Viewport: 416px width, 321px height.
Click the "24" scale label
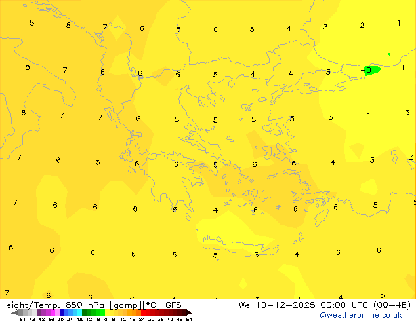(142, 320)
